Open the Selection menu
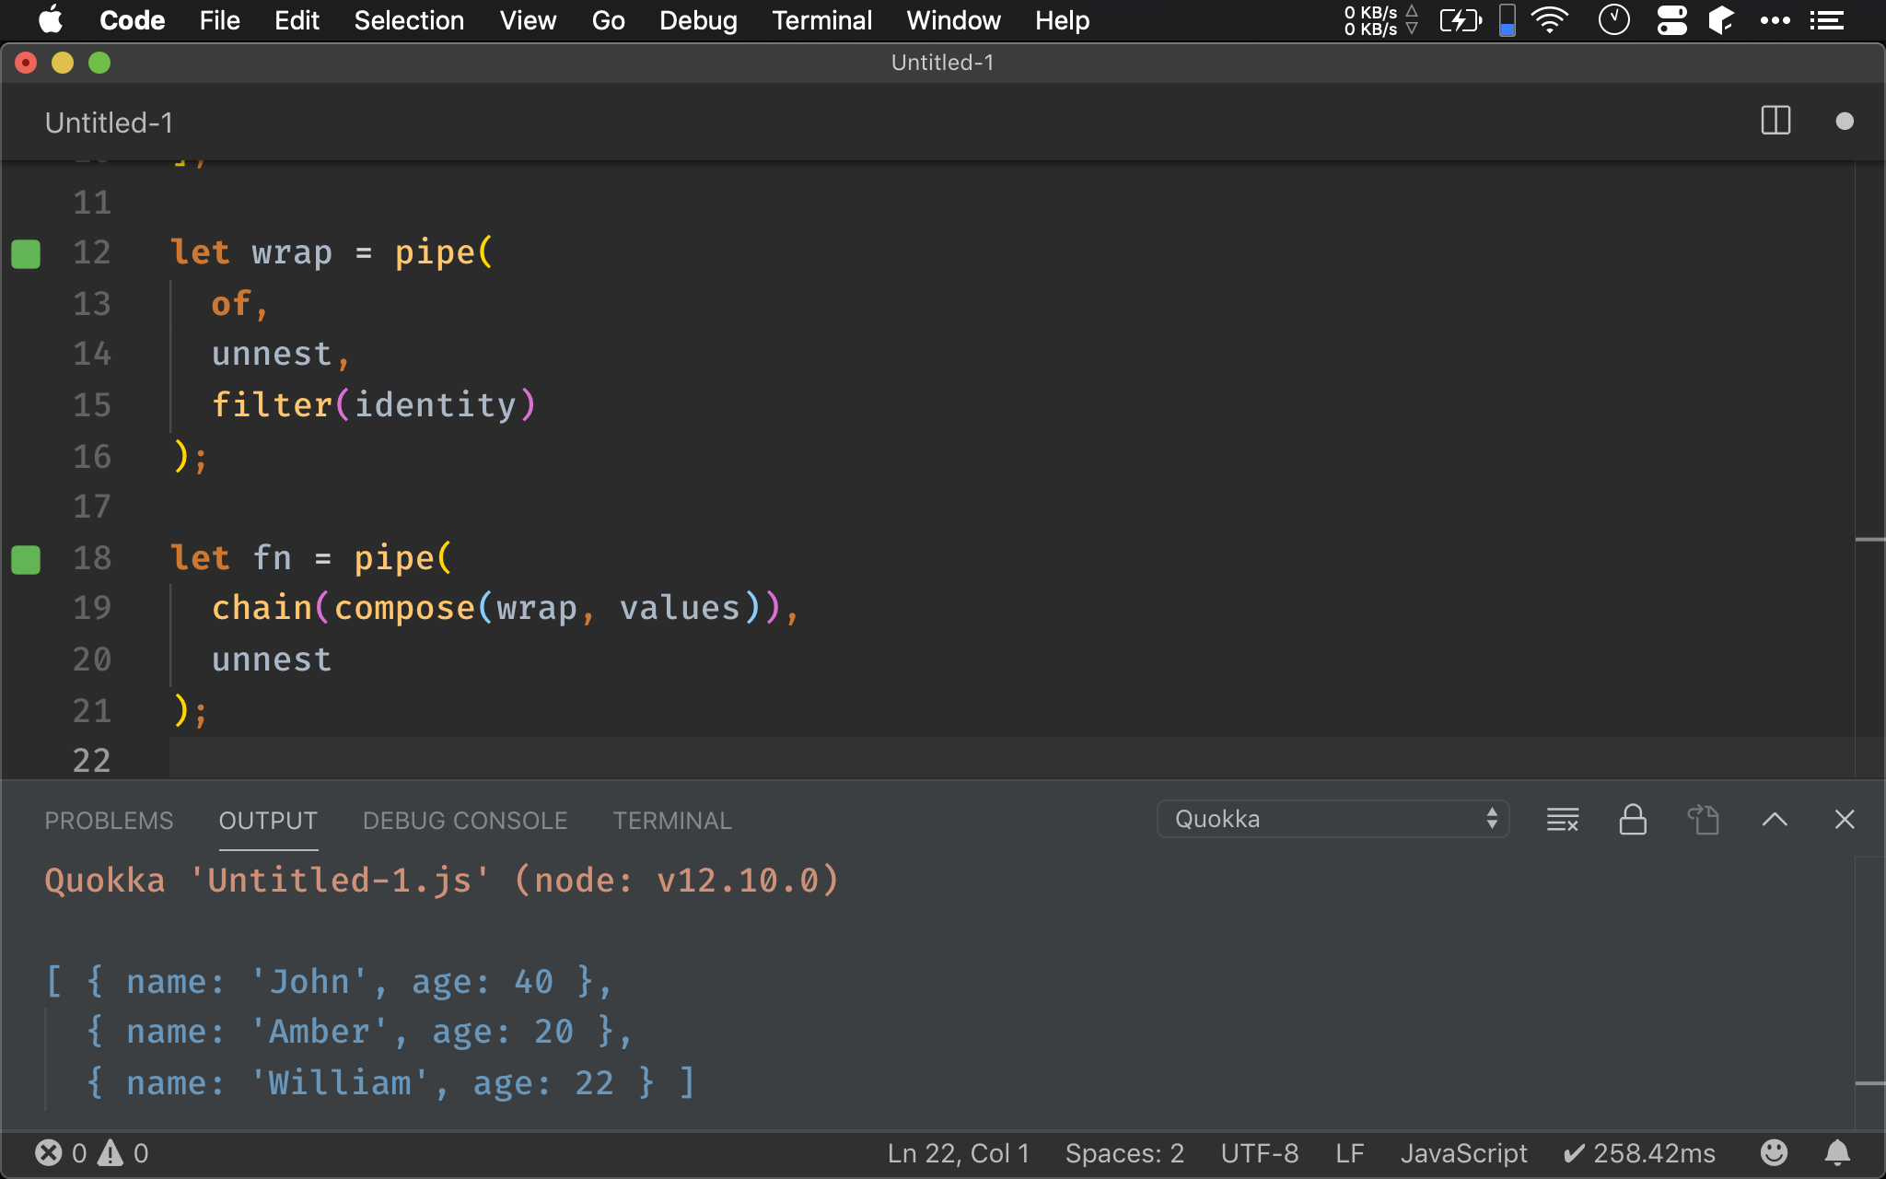This screenshot has width=1886, height=1179. coord(409,20)
